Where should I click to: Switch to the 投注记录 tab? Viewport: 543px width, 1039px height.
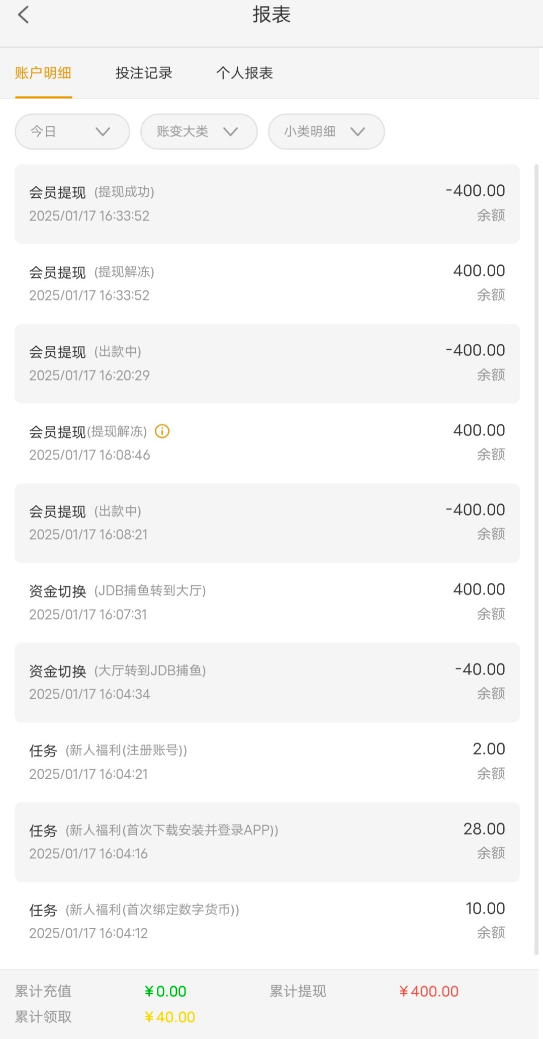[144, 73]
